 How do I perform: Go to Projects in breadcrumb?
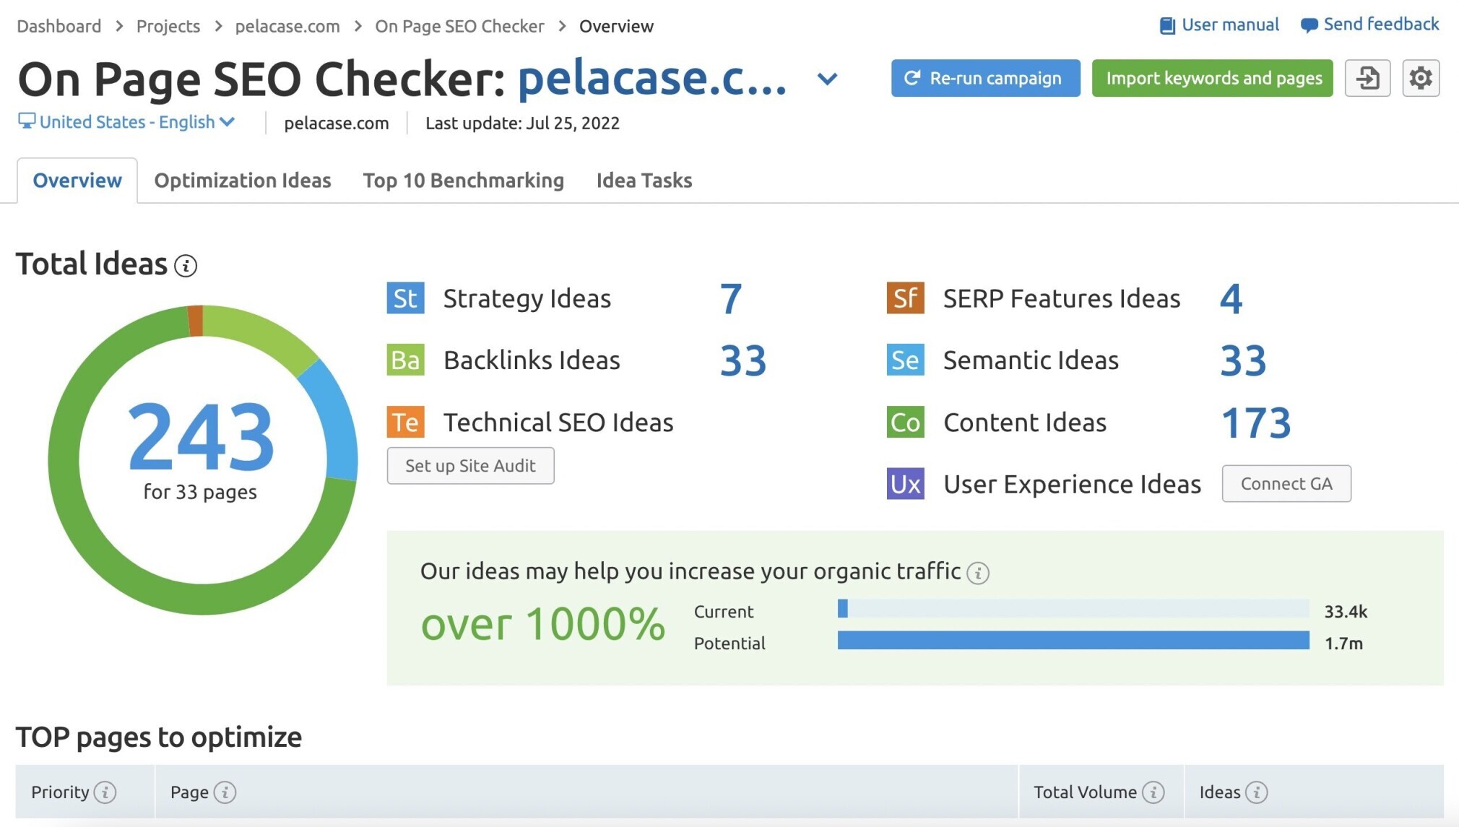[x=168, y=26]
